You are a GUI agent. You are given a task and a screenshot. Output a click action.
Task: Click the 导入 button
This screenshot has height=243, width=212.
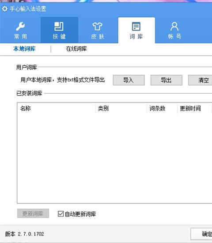point(129,80)
